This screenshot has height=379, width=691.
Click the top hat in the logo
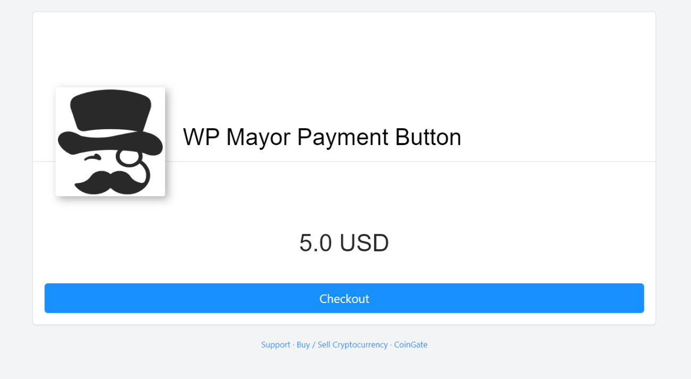tap(110, 123)
